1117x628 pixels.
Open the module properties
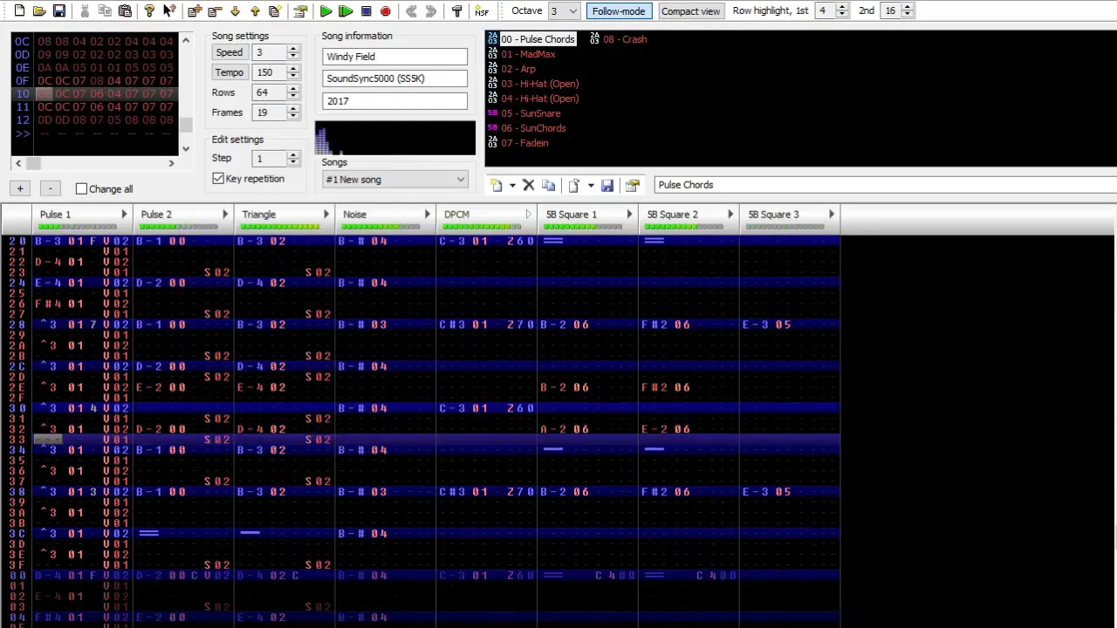300,11
